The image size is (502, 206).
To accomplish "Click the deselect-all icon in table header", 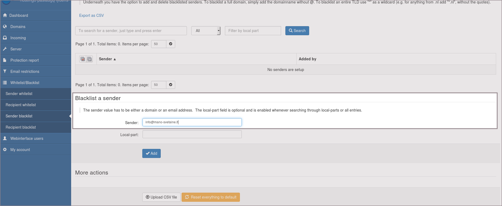I will pos(89,59).
